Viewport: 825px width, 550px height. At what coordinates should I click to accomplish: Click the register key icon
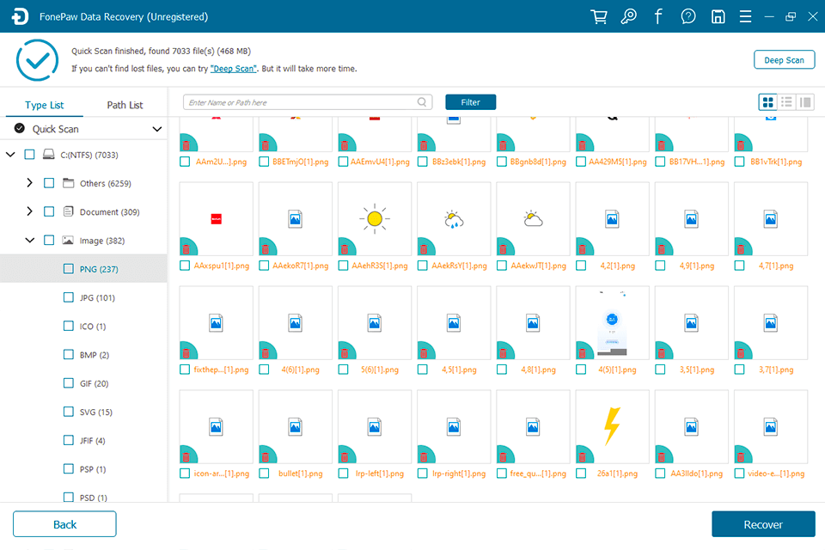(628, 16)
